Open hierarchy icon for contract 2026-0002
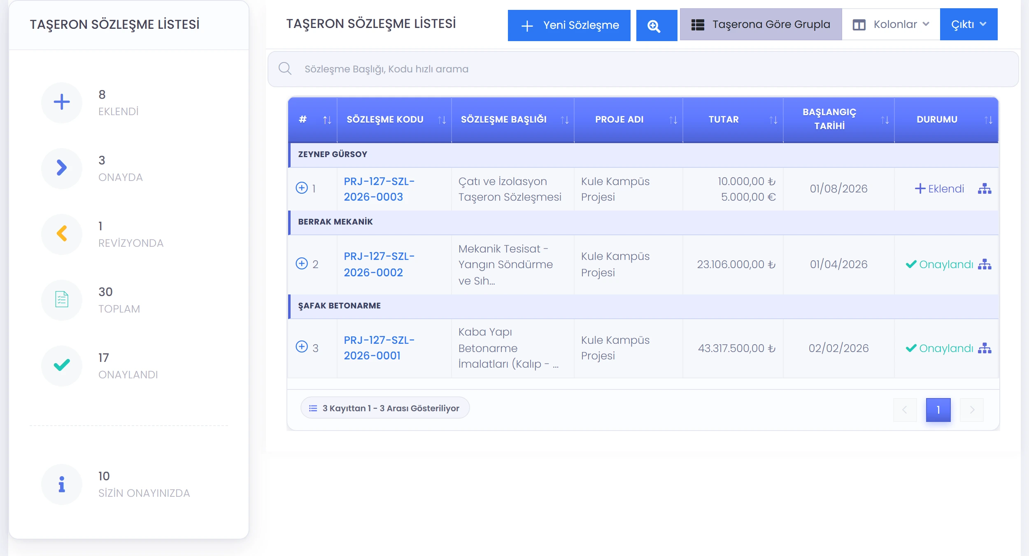The width and height of the screenshot is (1029, 556). (985, 264)
